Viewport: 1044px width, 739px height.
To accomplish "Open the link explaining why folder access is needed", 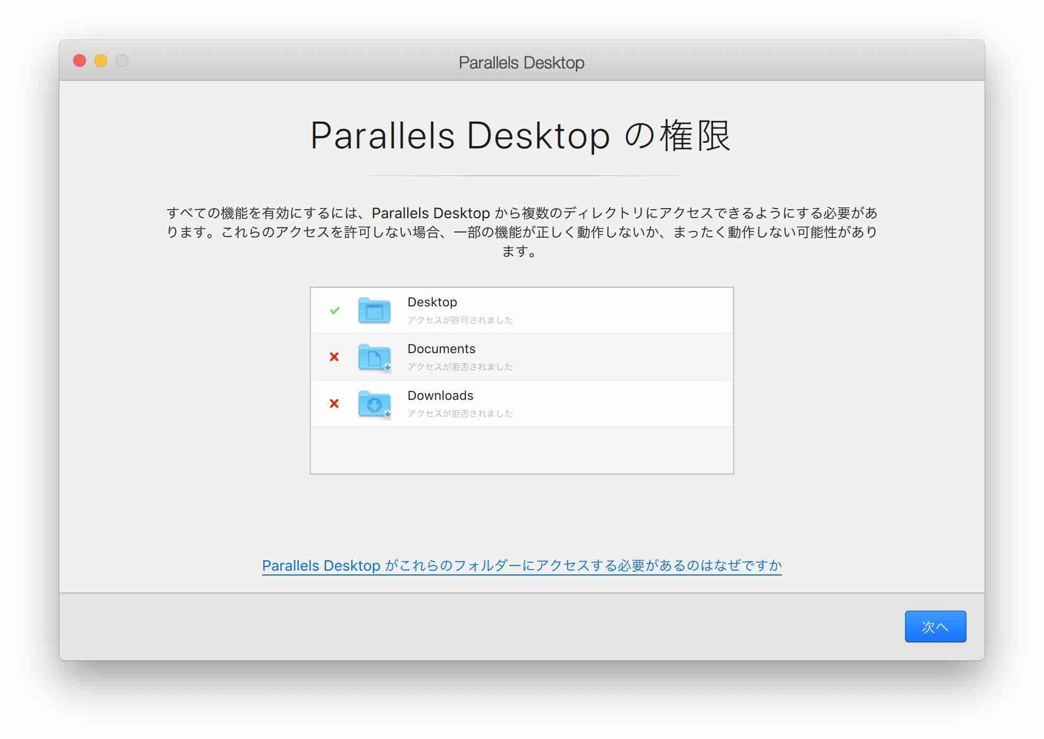I will pyautogui.click(x=521, y=566).
